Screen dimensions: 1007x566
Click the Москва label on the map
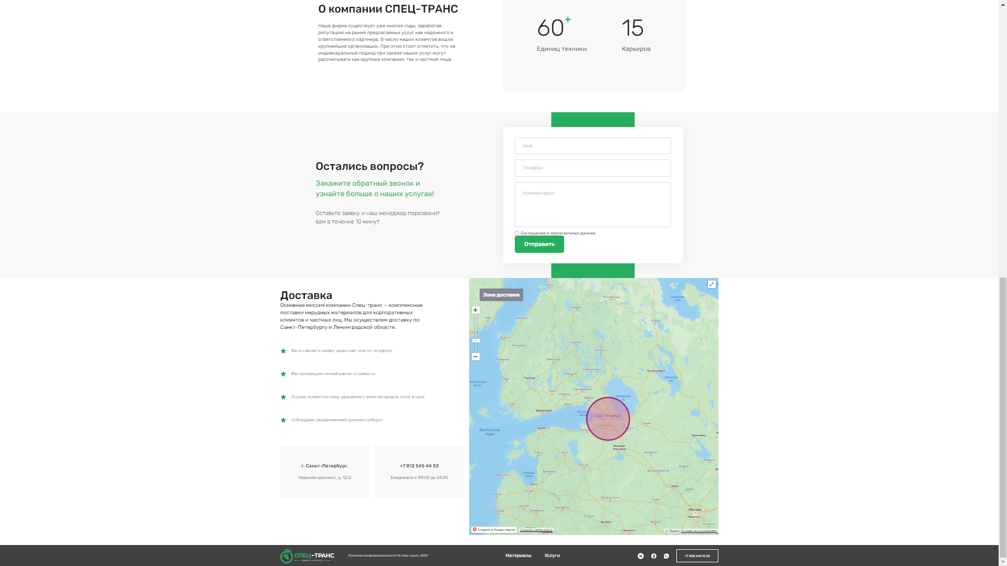695,510
